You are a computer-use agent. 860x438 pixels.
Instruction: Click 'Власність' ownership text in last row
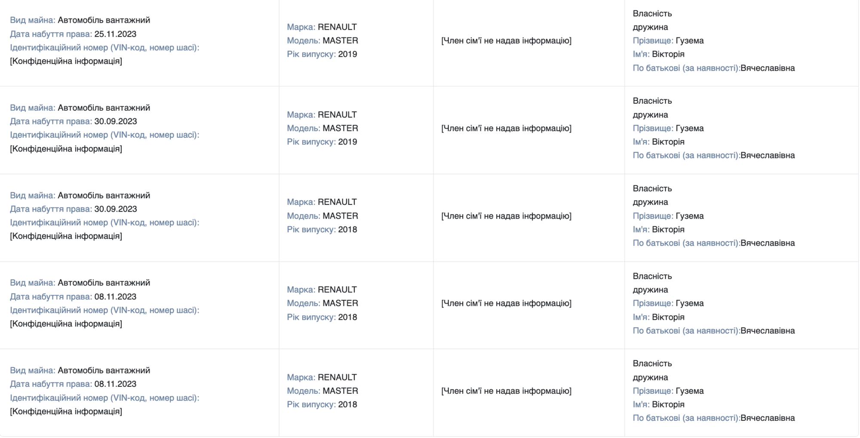pos(652,364)
